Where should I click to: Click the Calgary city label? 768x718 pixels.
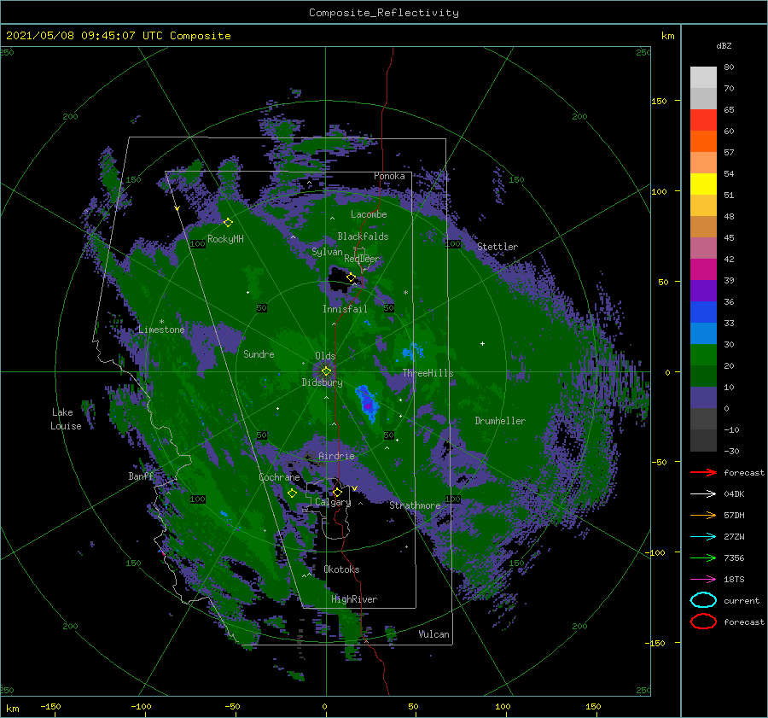333,502
